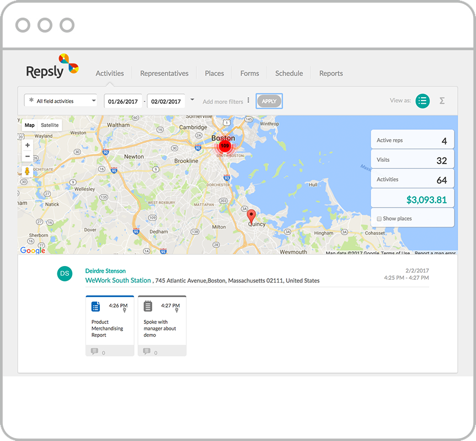
Task: Click location pin on Spoke with manager card
Action: (x=177, y=310)
